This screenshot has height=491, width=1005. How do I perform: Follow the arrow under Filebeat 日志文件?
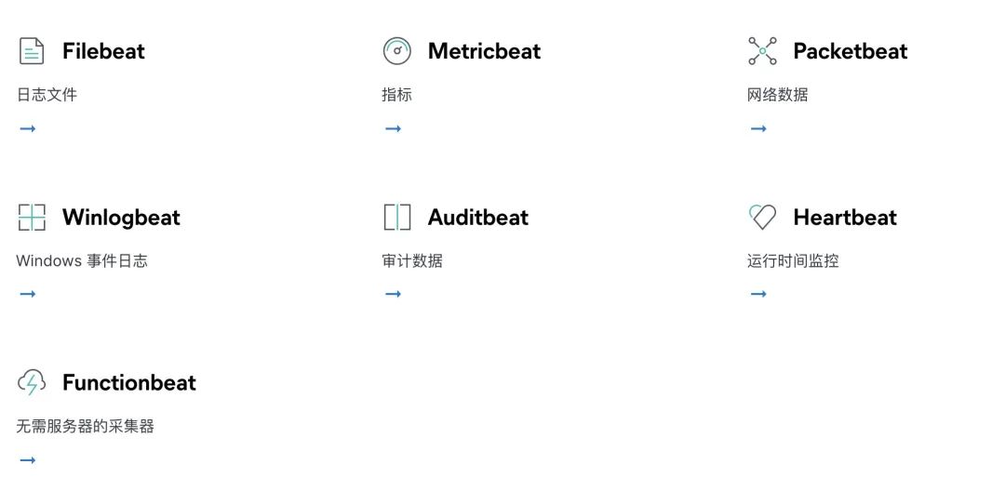pos(28,128)
